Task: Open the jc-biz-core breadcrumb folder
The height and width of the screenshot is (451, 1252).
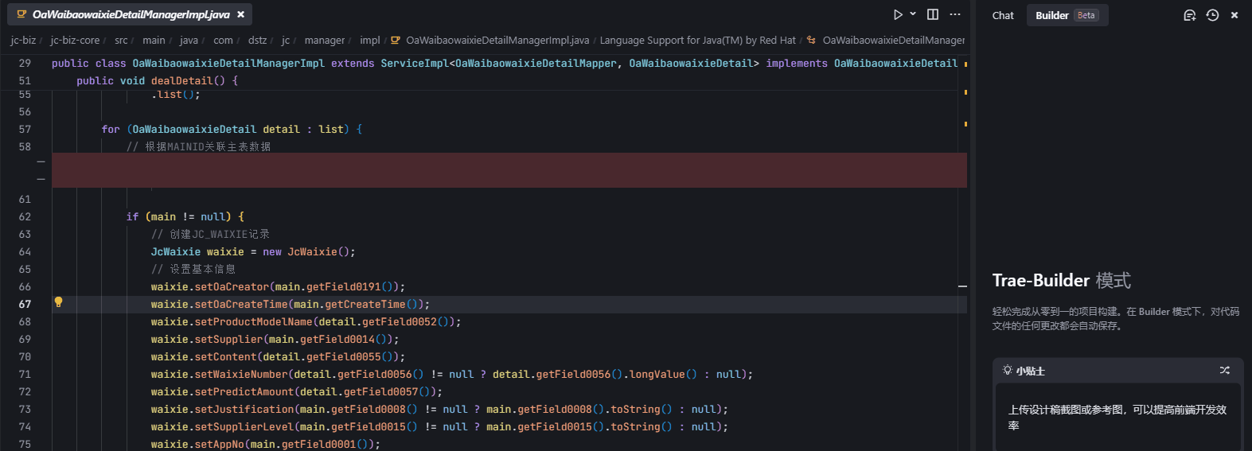Action: (x=75, y=40)
